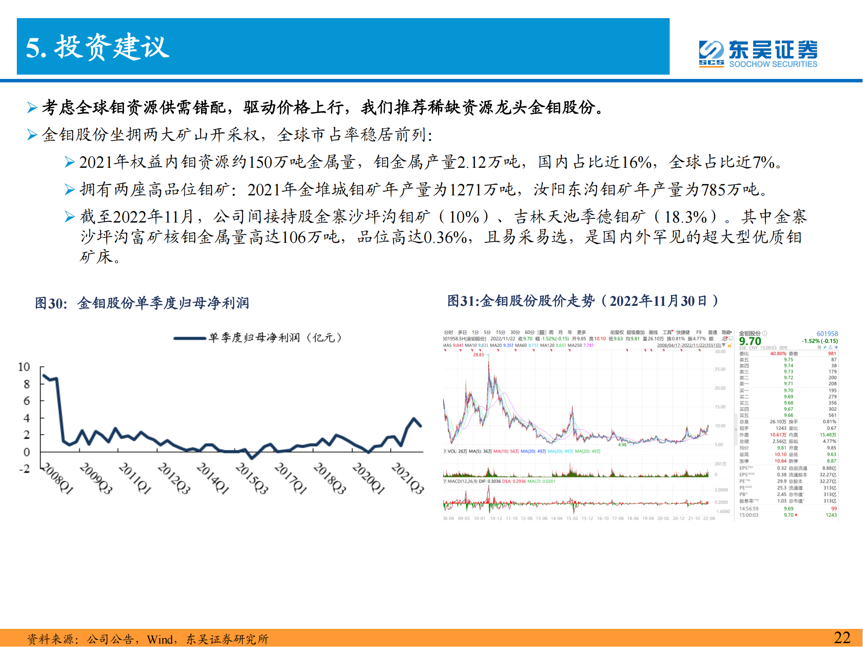Click the MA5 9.84 moving average label
Viewport: 863px width, 647px height.
[453, 345]
